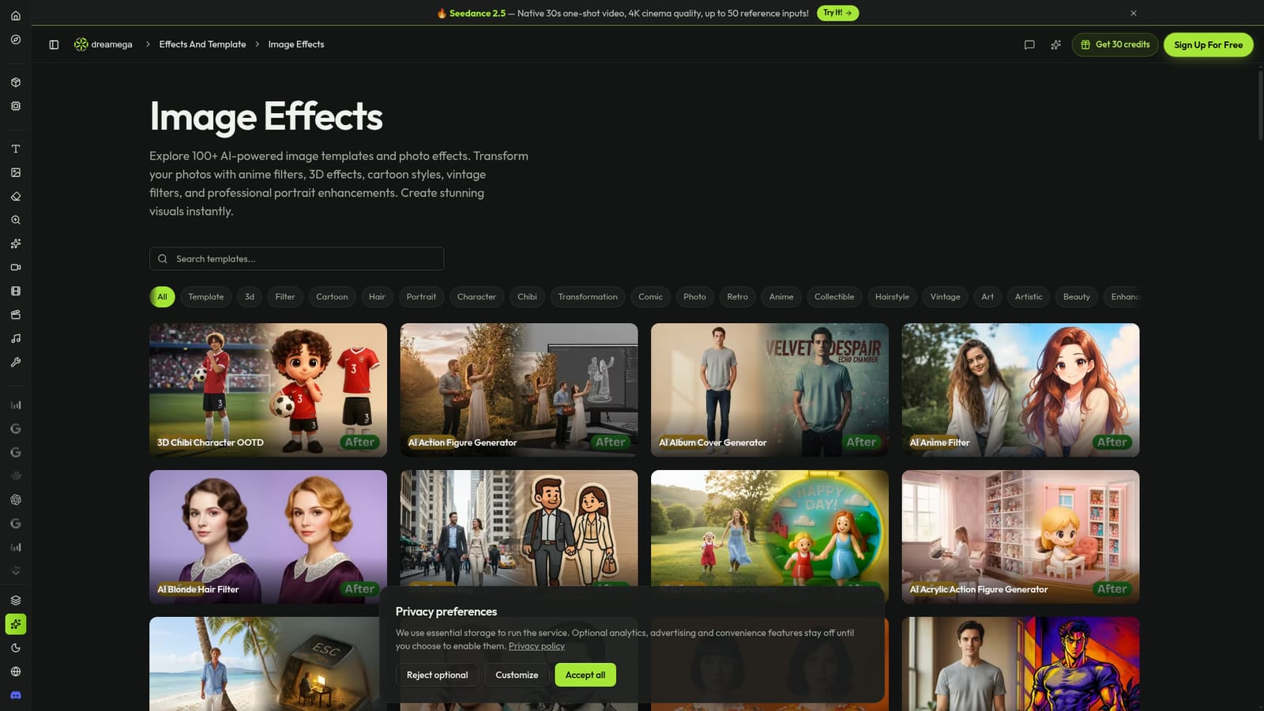Filter templates by Vintage
The width and height of the screenshot is (1264, 711).
pyautogui.click(x=945, y=297)
